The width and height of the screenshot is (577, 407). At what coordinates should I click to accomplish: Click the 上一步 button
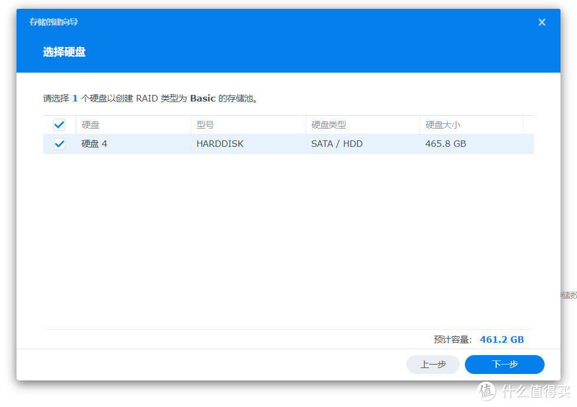(432, 364)
